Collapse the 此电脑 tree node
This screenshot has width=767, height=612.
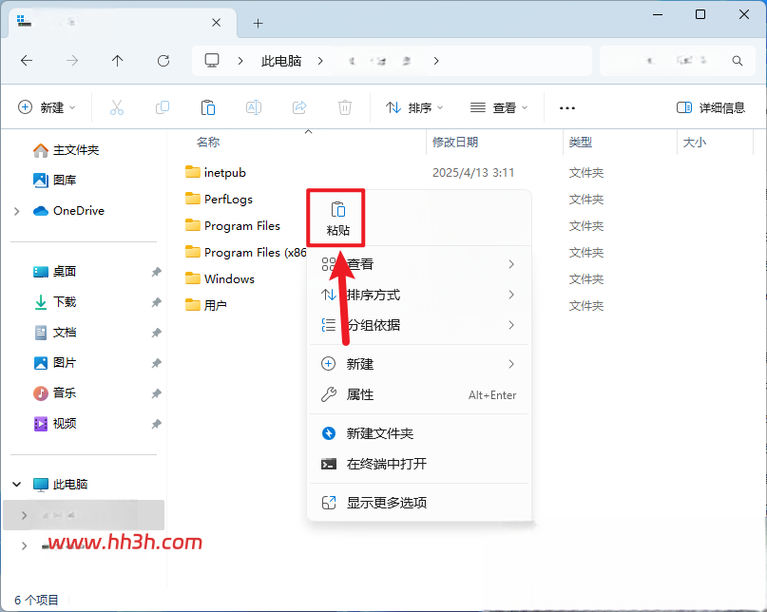click(x=16, y=485)
